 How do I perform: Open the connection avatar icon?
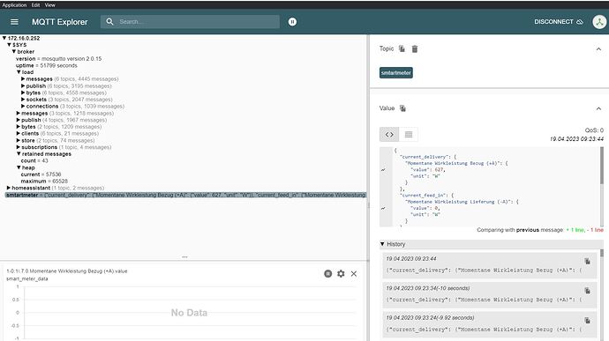click(x=599, y=22)
